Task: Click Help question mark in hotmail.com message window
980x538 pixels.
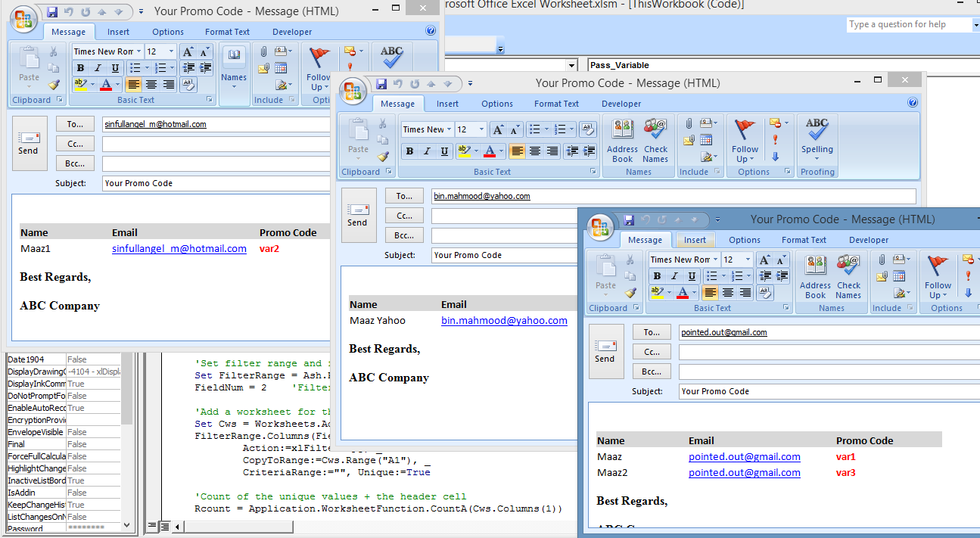Action: point(431,31)
